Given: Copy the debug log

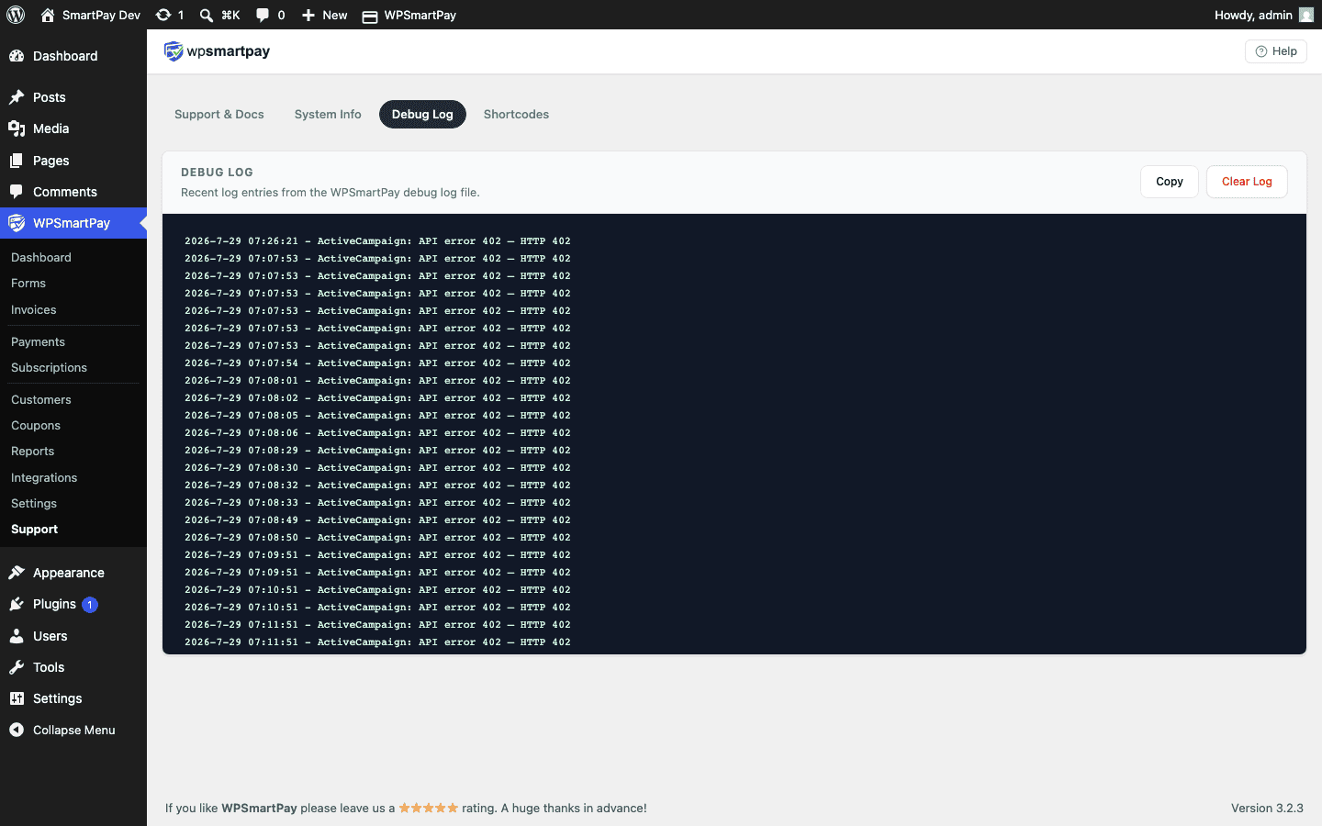Looking at the screenshot, I should [1169, 182].
